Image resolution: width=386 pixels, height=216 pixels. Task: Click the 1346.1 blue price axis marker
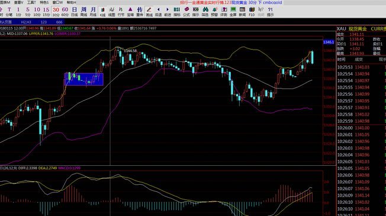click(329, 42)
